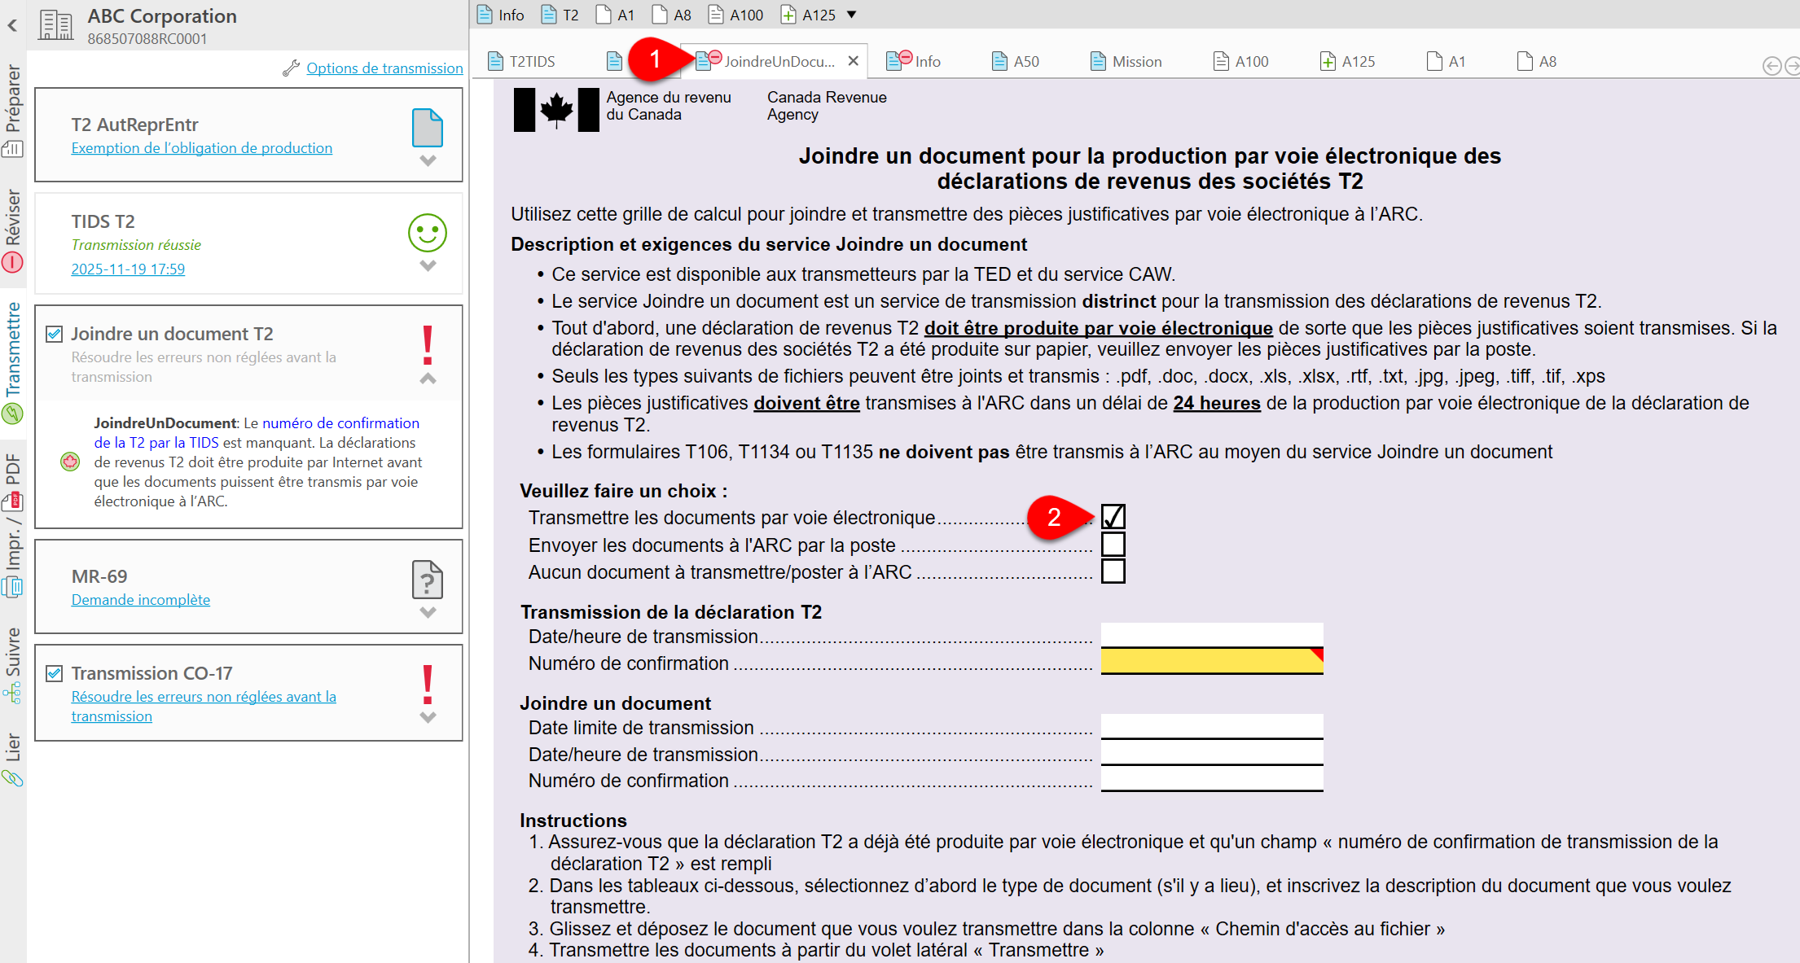Click the T2 AutReprEntr document icon
Screen dimensions: 1800x963
coord(427,128)
